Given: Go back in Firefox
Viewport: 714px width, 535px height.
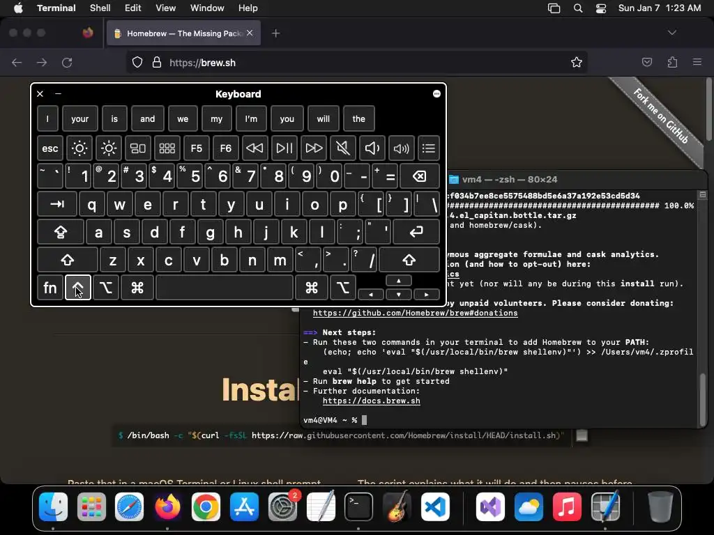Looking at the screenshot, I should pyautogui.click(x=17, y=62).
